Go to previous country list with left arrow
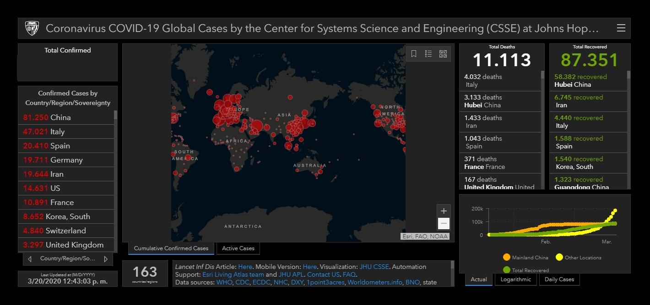Image resolution: width=650 pixels, height=305 pixels. 30,259
